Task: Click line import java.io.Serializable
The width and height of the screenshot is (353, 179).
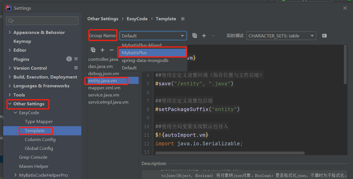Action: tap(199, 144)
